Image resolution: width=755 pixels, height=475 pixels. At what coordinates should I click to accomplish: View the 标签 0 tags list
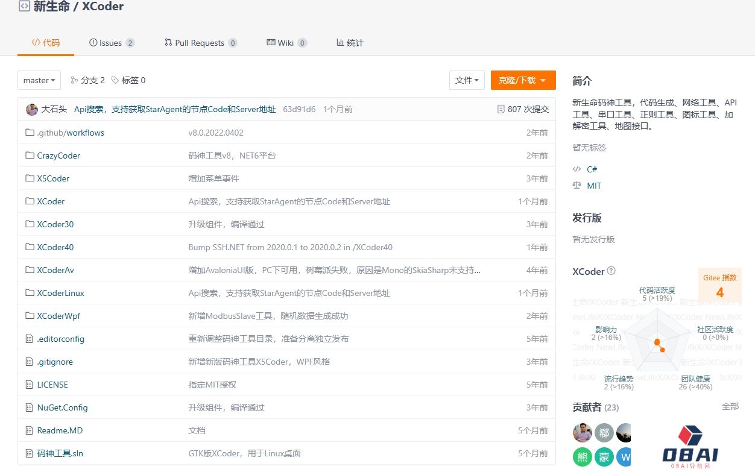[x=128, y=80]
